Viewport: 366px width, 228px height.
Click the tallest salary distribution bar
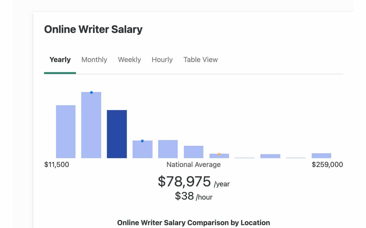tap(91, 125)
